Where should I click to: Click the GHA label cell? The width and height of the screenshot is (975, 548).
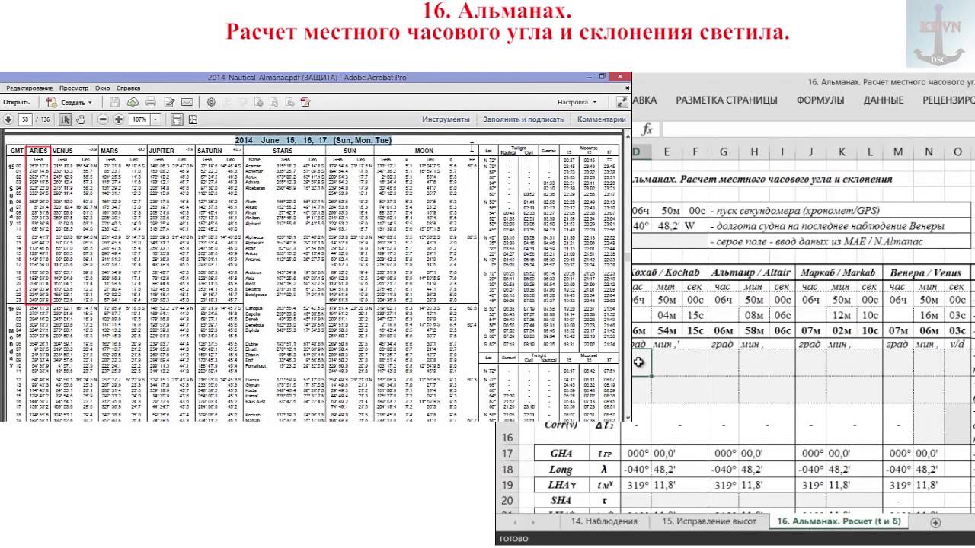coord(561,454)
